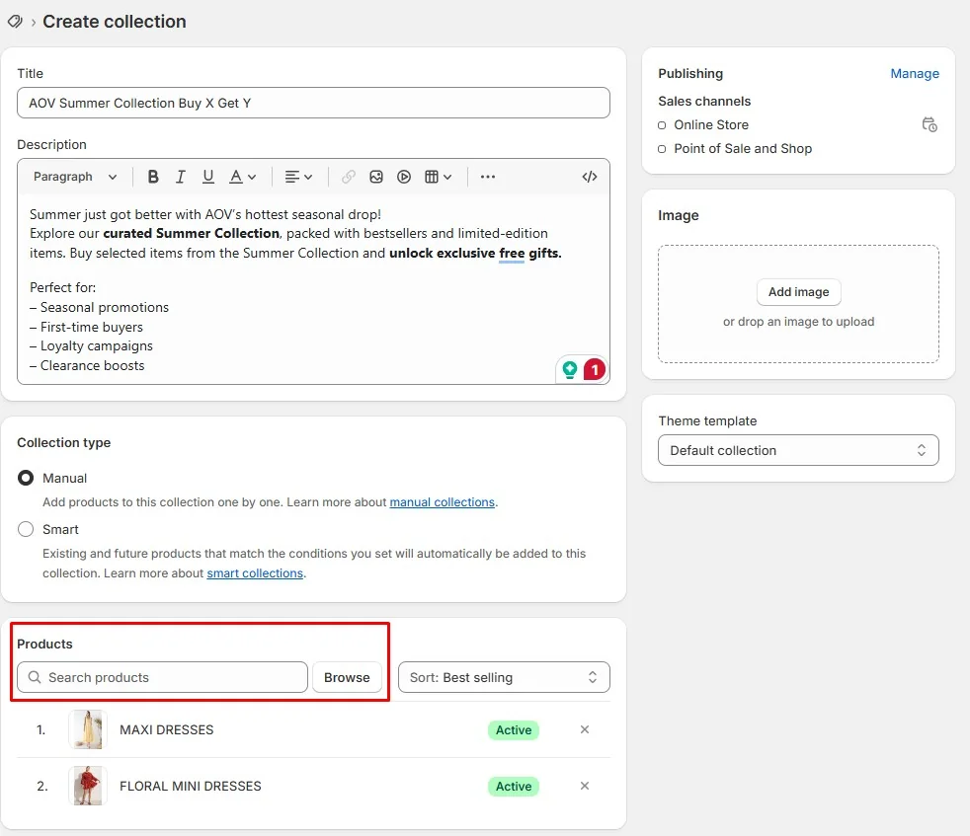Screen dimensions: 970x836
Task: Go back via collections tag icon
Action: 15,22
